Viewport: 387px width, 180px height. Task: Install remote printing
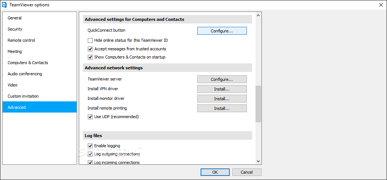pos(222,108)
